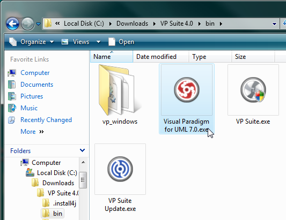Sort by Size column header

point(253,57)
